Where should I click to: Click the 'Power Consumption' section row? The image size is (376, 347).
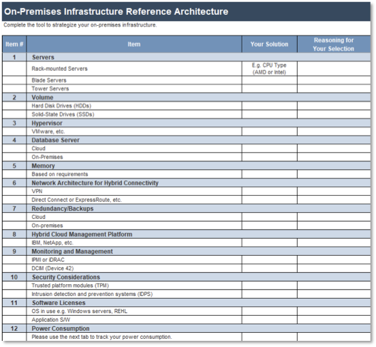tap(187, 329)
